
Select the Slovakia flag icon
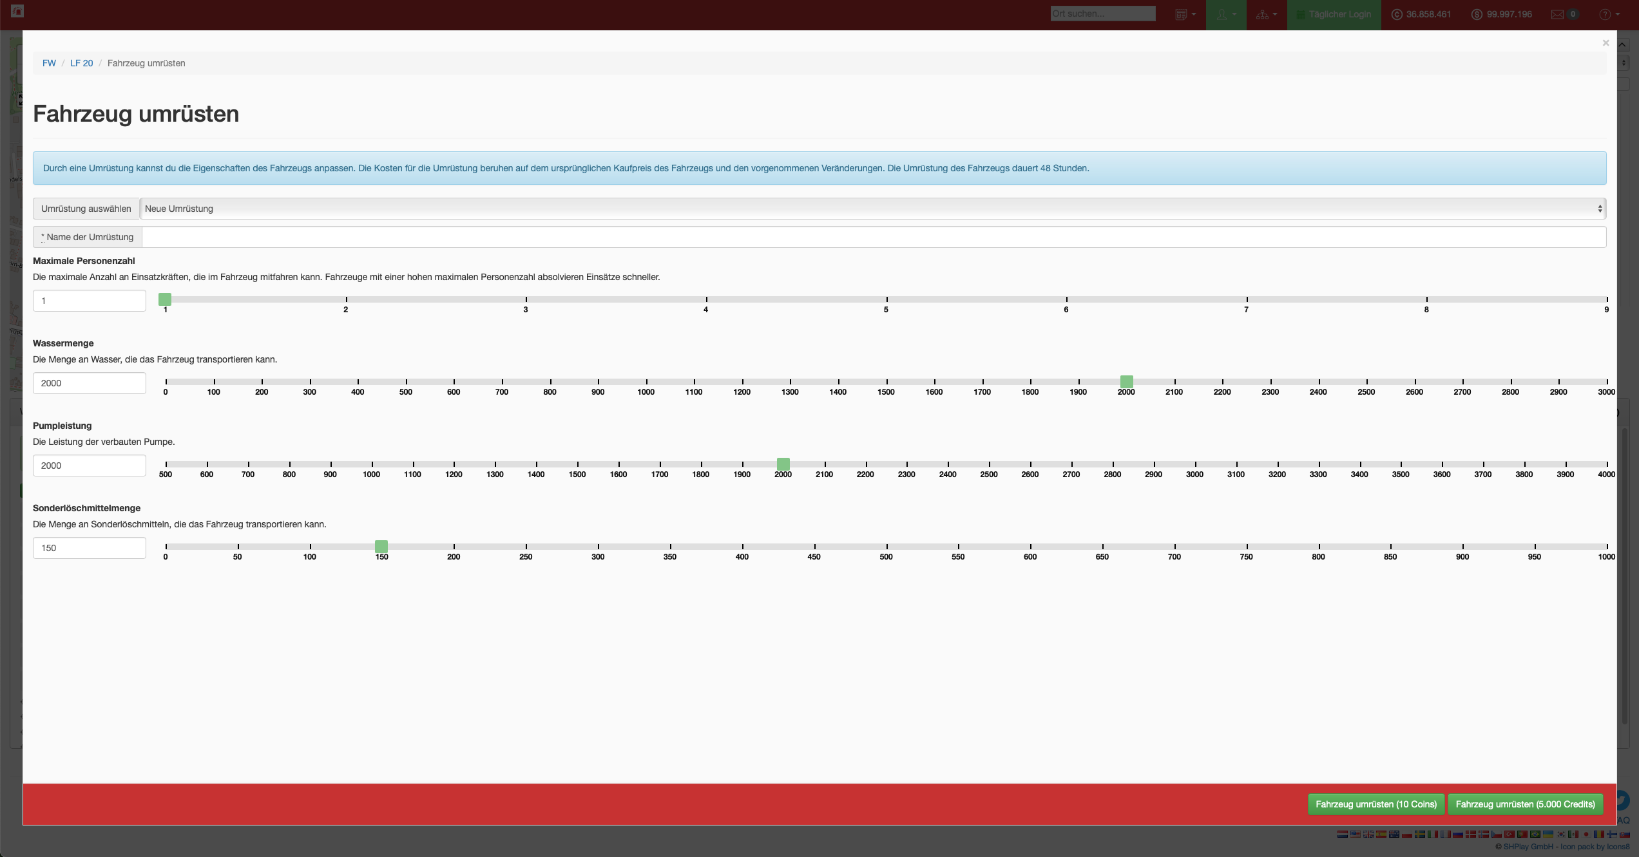point(1625,834)
